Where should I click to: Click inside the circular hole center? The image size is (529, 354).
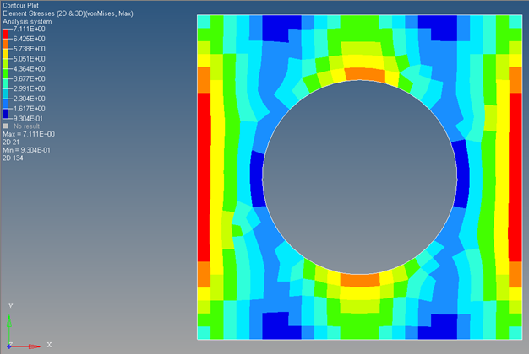361,177
